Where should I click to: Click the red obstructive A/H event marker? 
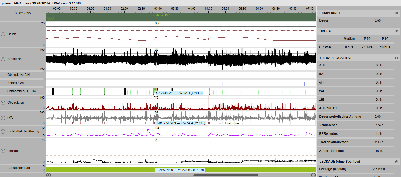click(208, 76)
